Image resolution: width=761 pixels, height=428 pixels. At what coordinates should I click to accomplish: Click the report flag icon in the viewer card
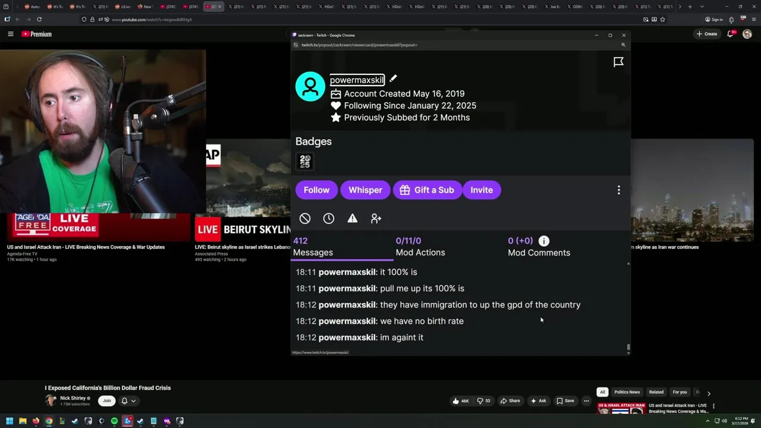coord(618,62)
